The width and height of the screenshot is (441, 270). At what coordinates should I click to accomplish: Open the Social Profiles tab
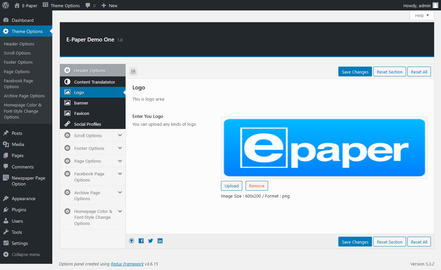(x=93, y=124)
